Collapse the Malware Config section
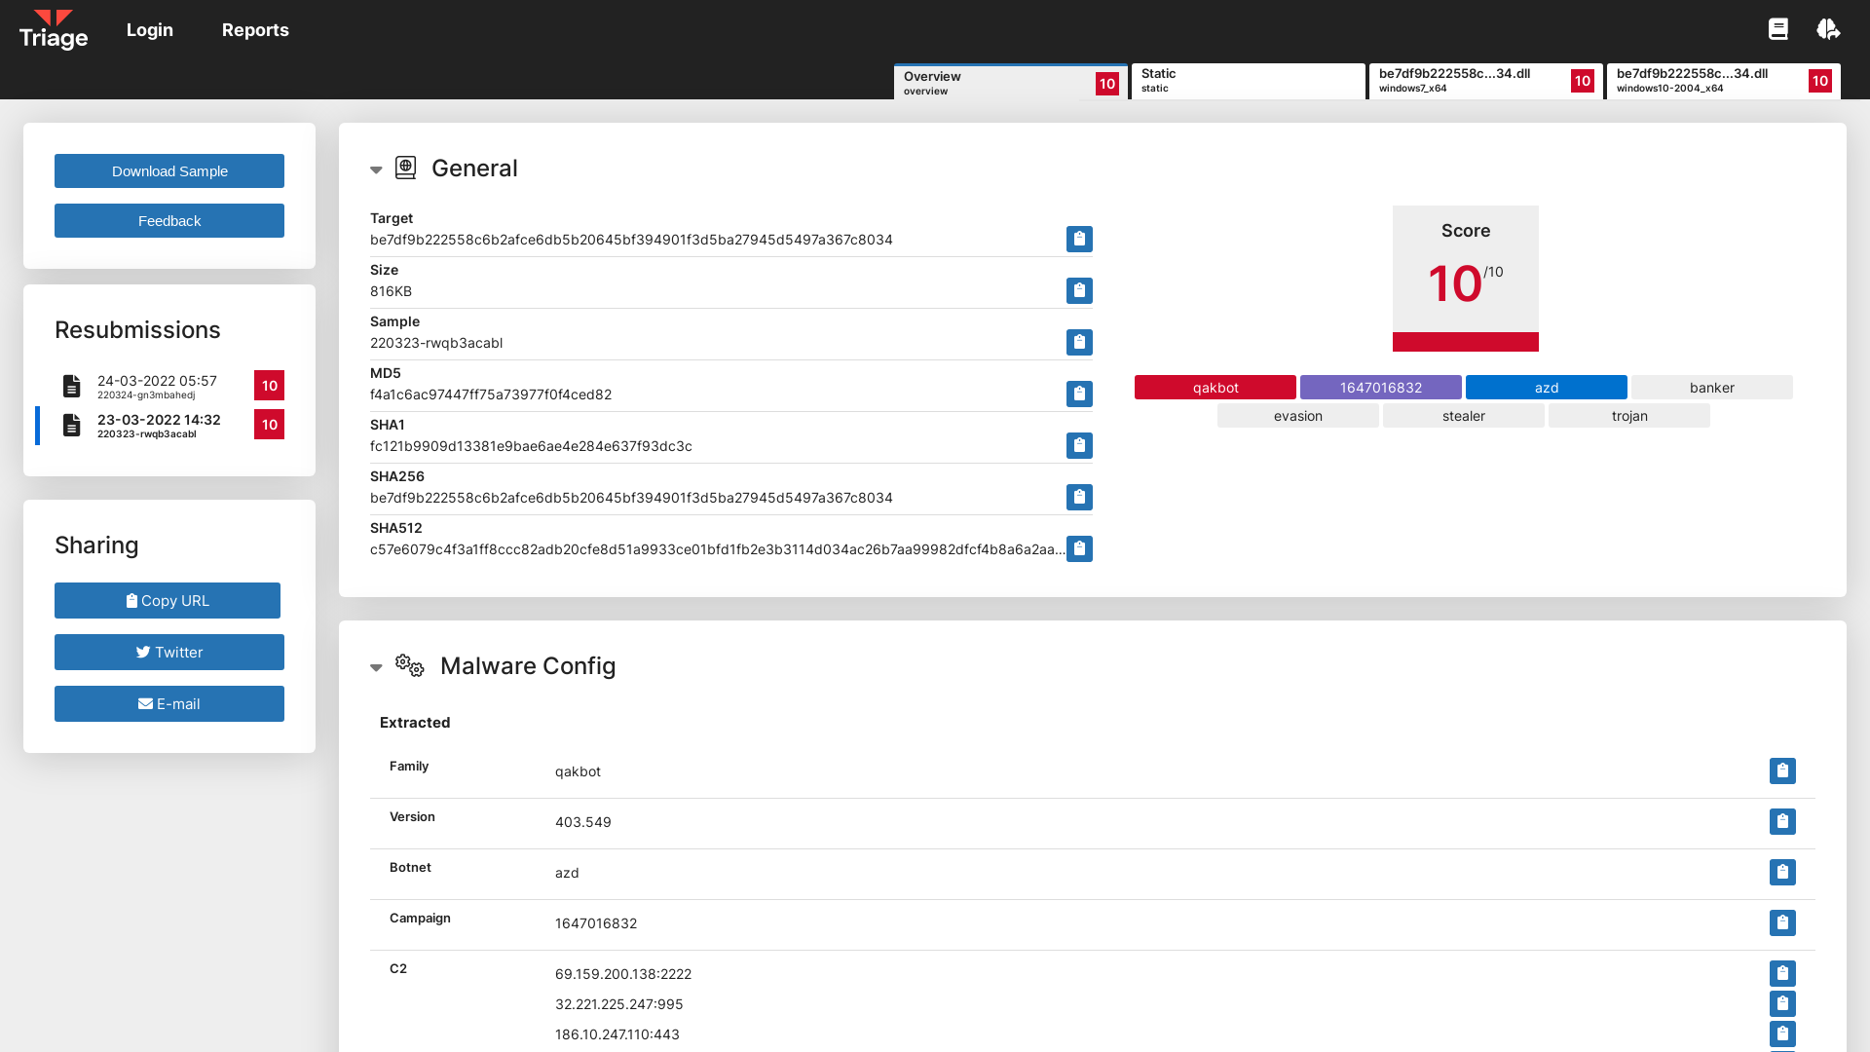Screen dimensions: 1870x1052 (376, 667)
